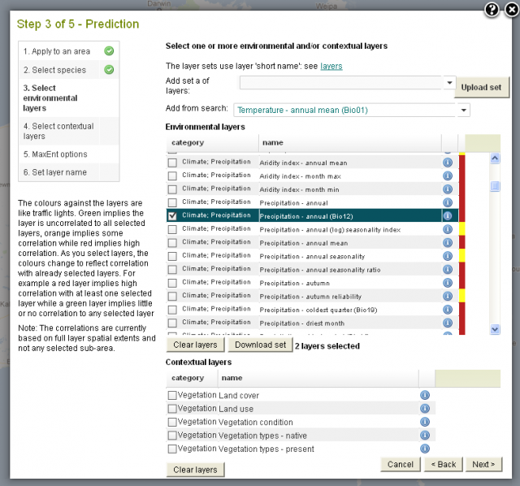Select step 5 MaxEnt options
520x486 pixels.
click(55, 154)
